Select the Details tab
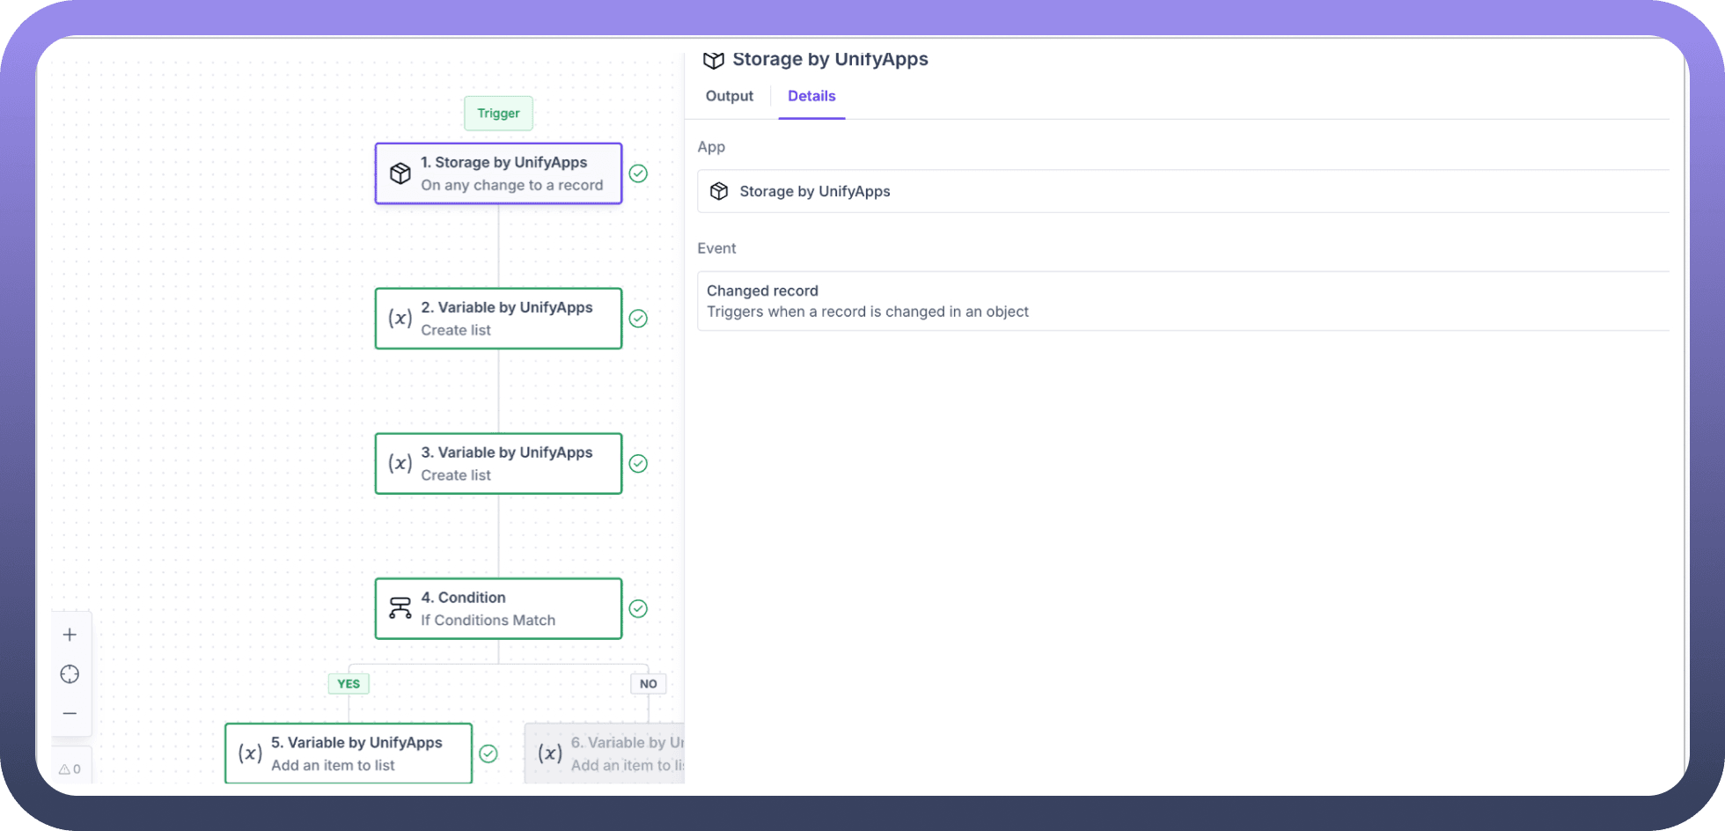The width and height of the screenshot is (1725, 831). pos(811,96)
